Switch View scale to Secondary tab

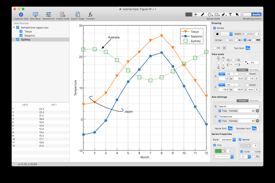[254, 70]
